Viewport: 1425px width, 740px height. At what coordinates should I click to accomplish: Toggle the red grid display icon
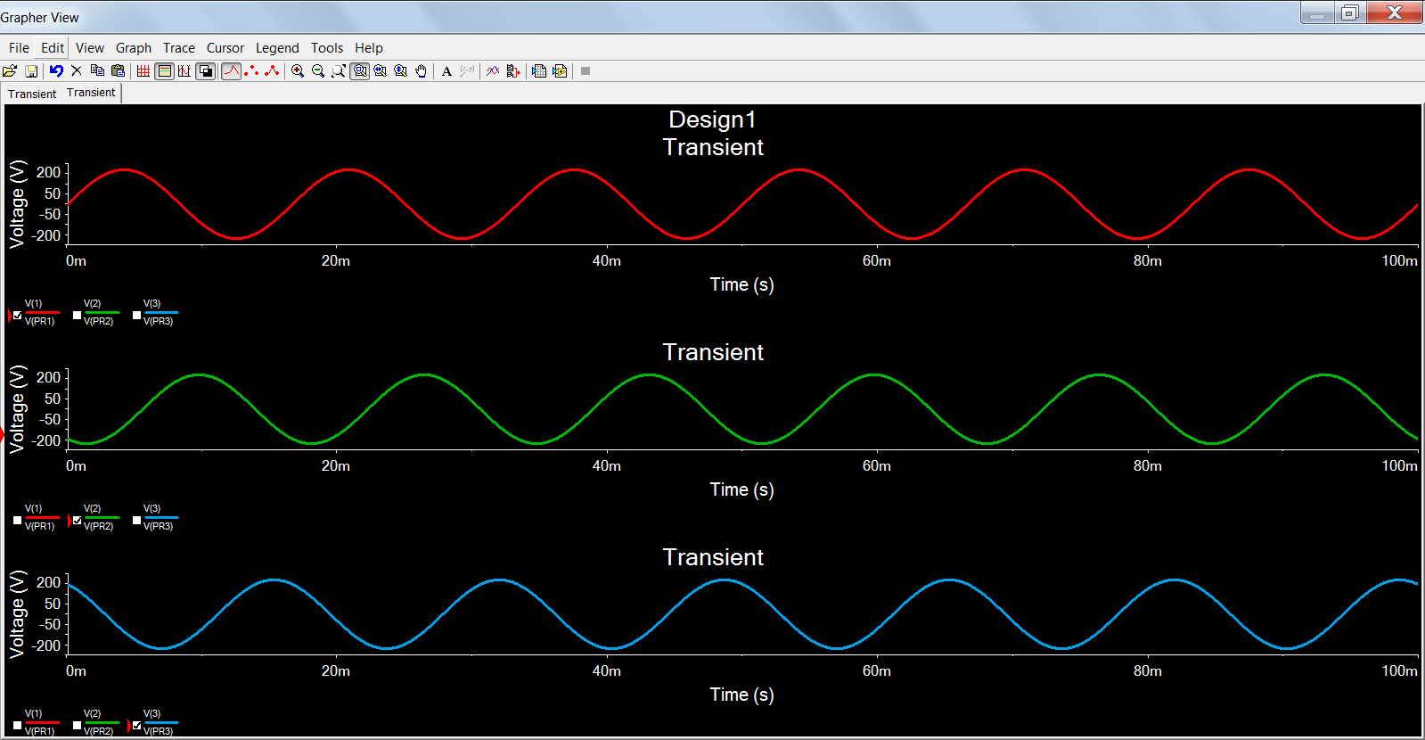143,71
